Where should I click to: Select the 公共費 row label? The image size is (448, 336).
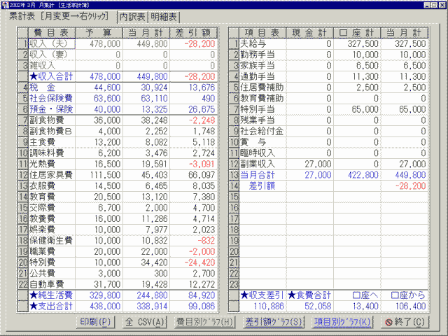52,274
